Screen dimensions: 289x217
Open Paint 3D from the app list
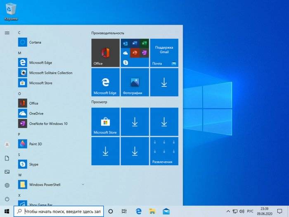[x=35, y=144]
